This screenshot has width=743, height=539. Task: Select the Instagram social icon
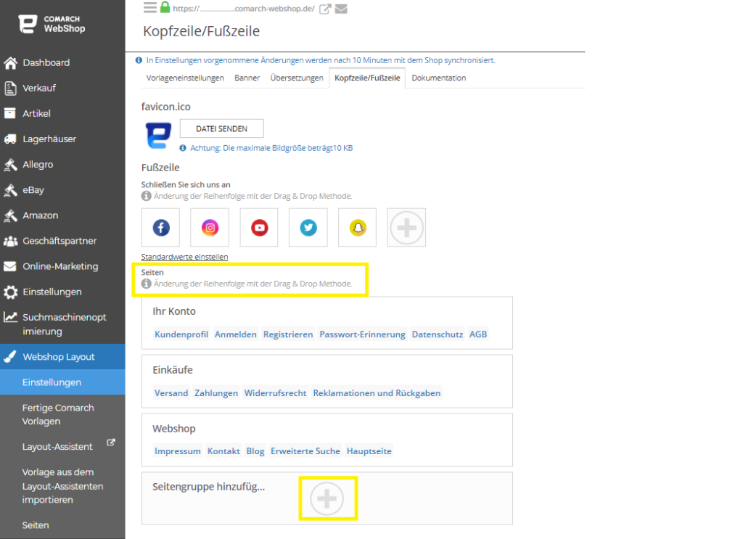coord(210,227)
